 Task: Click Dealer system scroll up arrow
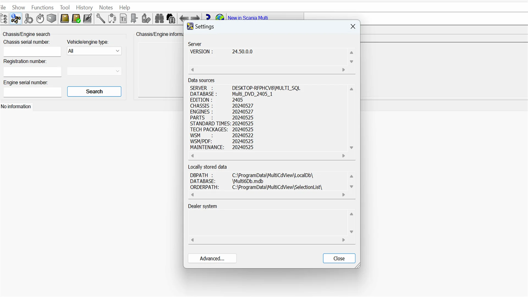coord(351,214)
